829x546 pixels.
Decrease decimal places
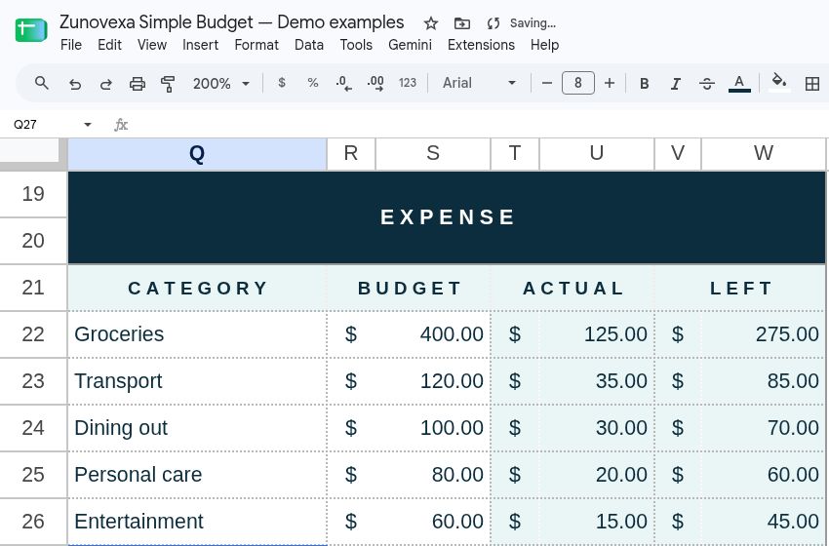coord(343,83)
